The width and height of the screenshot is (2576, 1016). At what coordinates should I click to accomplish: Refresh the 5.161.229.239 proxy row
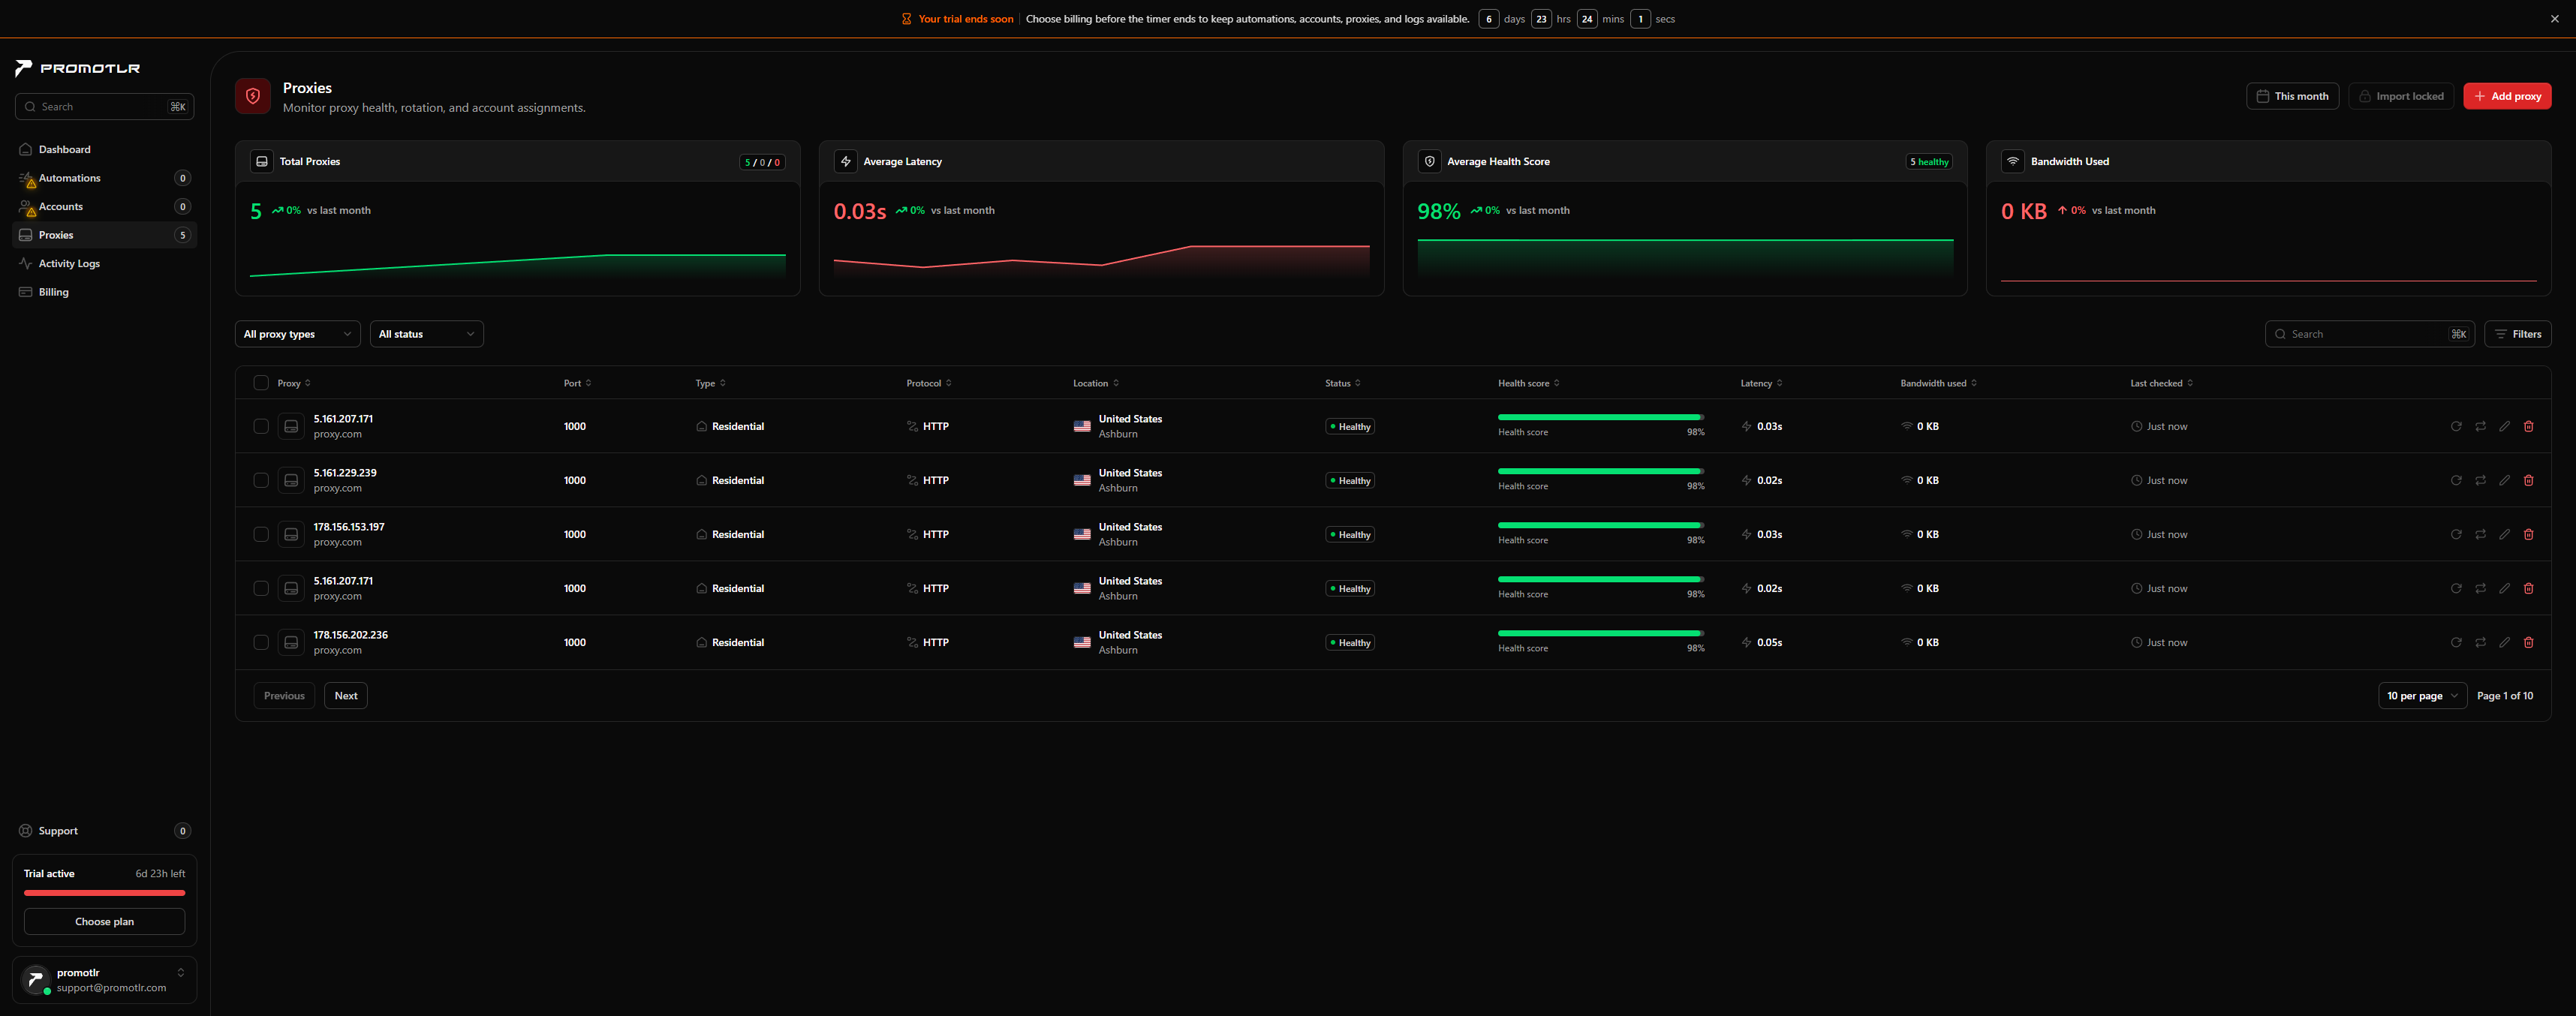pos(2455,480)
